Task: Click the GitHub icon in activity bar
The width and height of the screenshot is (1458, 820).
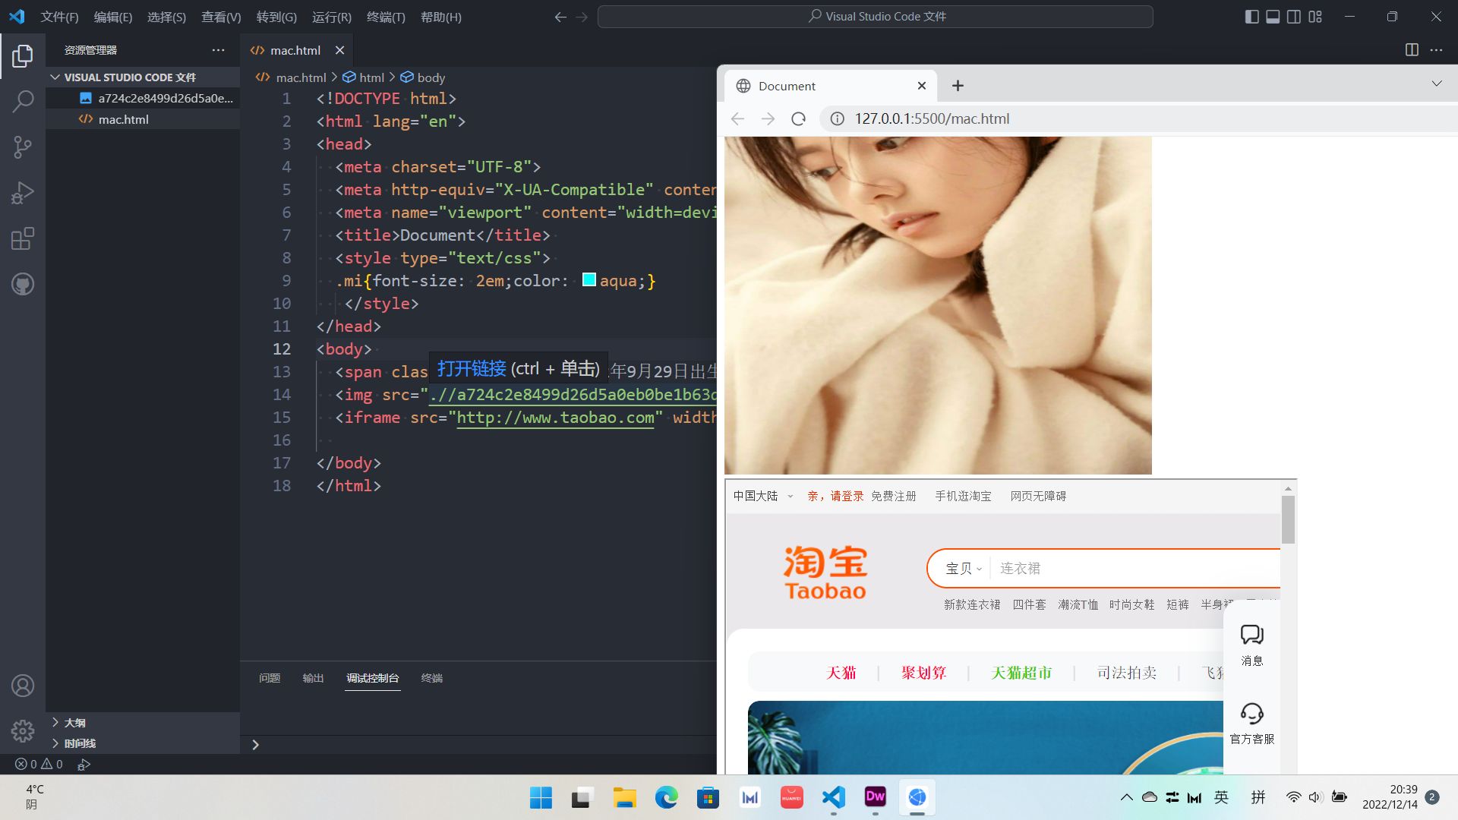Action: tap(23, 285)
